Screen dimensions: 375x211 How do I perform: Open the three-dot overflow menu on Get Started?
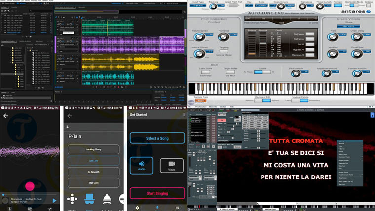[184, 115]
